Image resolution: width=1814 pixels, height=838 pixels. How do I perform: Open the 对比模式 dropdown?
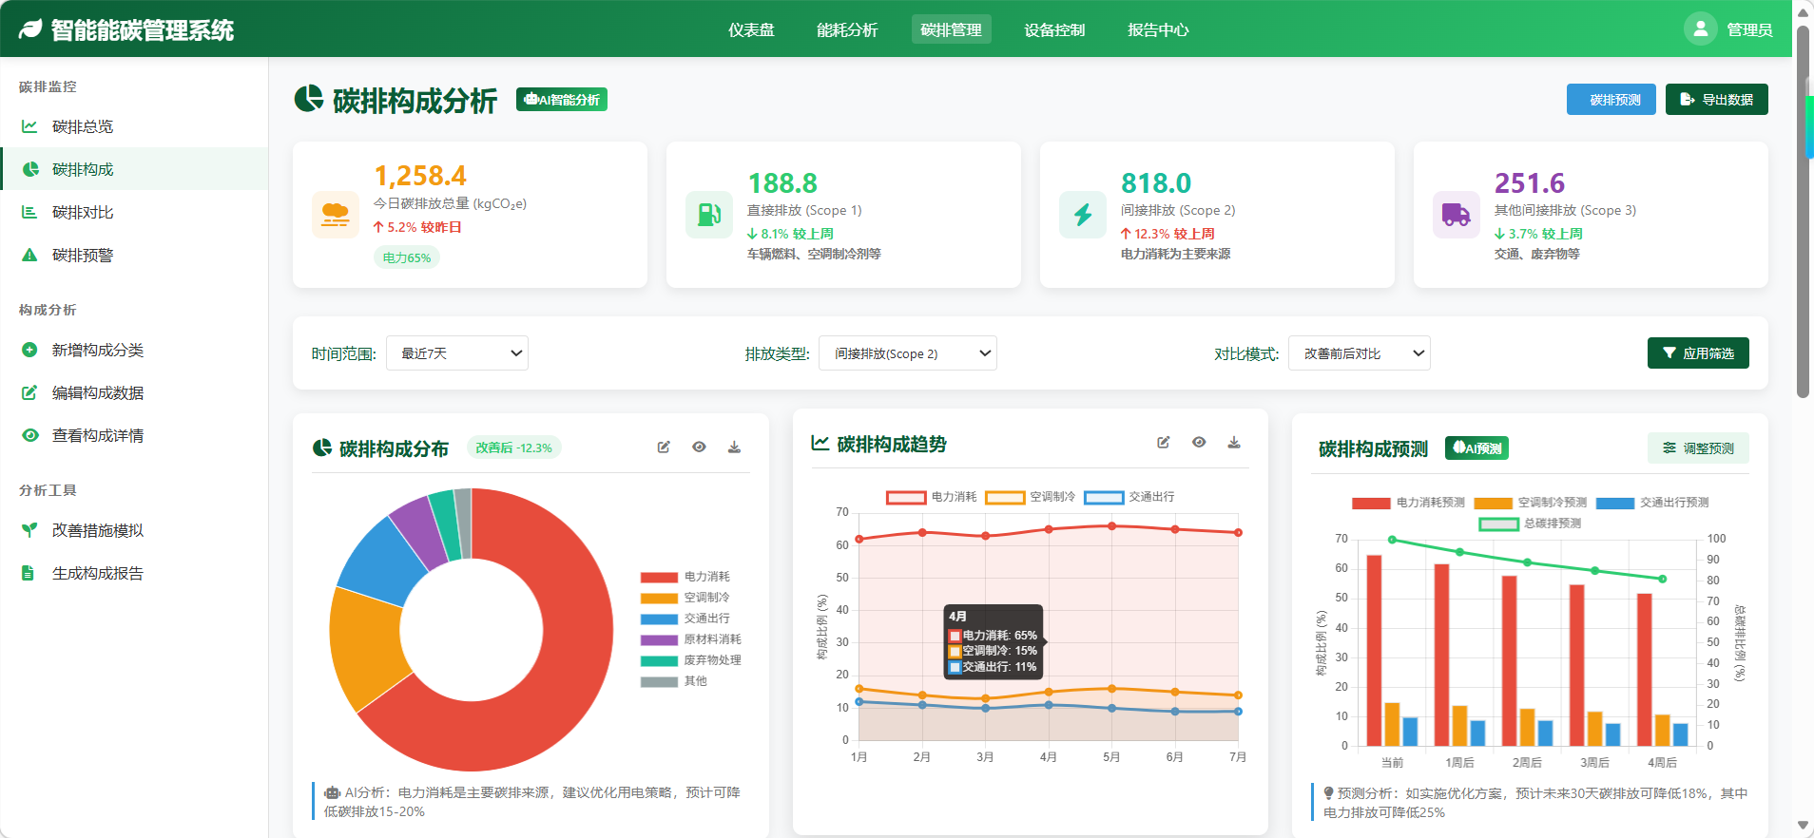point(1359,353)
